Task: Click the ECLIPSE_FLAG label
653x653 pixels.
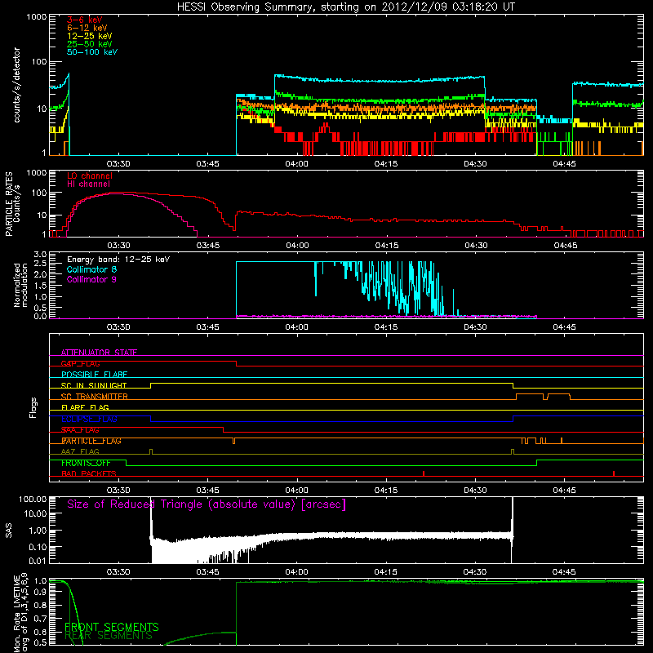Action: pyautogui.click(x=89, y=419)
